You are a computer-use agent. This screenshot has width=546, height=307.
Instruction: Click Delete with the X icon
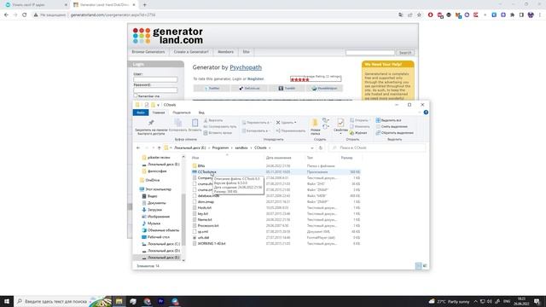click(x=286, y=123)
